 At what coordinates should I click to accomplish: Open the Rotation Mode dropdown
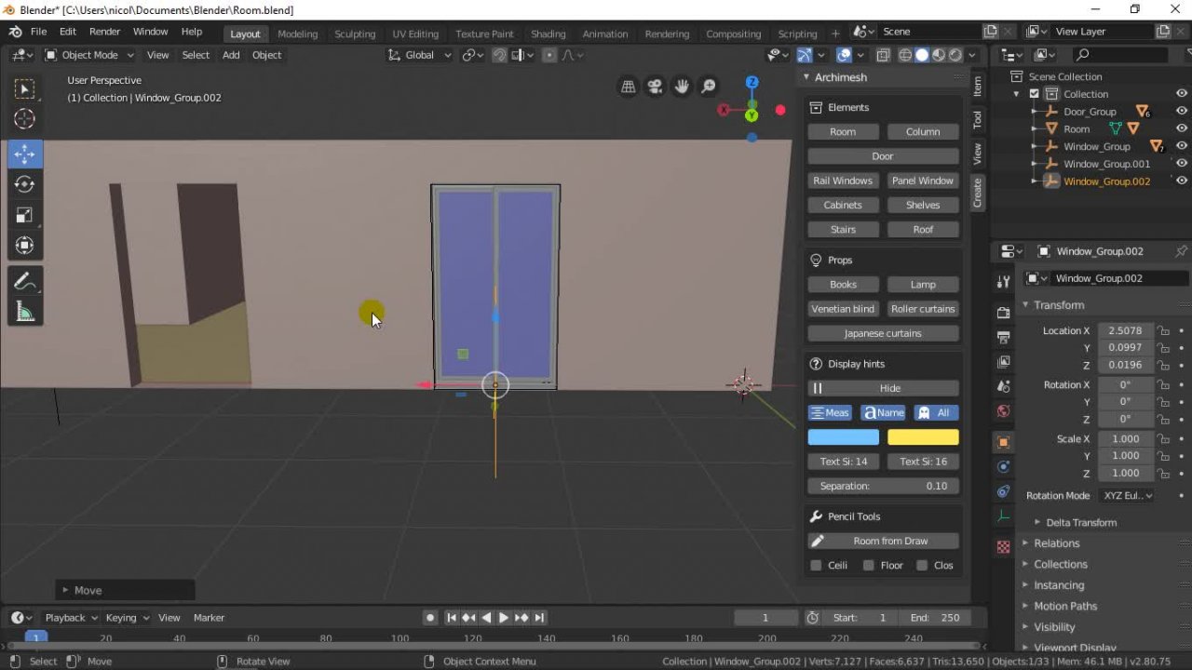(1128, 496)
